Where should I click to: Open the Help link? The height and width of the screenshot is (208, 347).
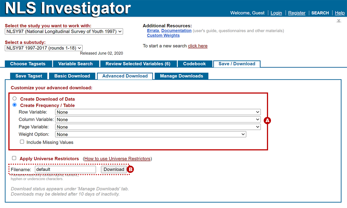click(340, 13)
